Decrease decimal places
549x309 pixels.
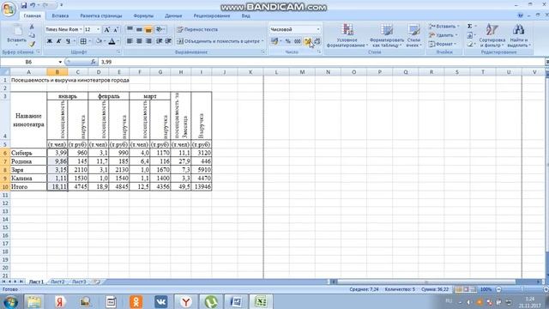[317, 41]
